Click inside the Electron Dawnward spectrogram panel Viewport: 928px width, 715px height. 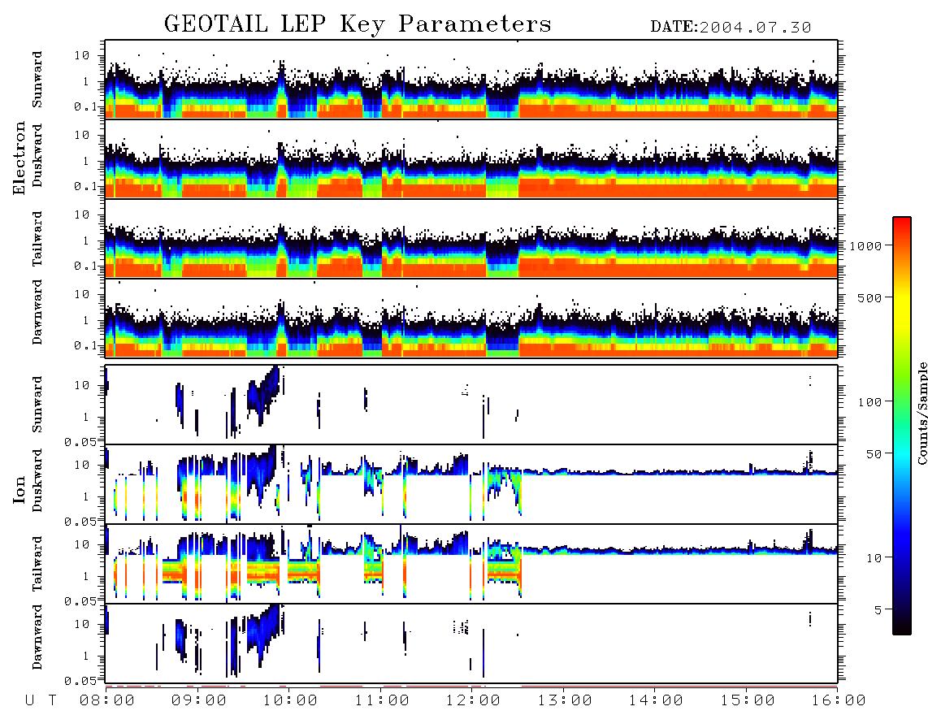(x=471, y=318)
